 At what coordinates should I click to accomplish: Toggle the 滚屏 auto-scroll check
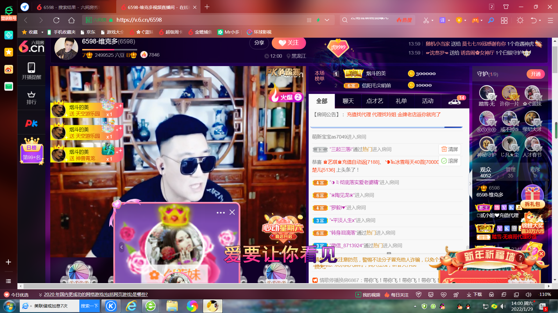point(450,161)
